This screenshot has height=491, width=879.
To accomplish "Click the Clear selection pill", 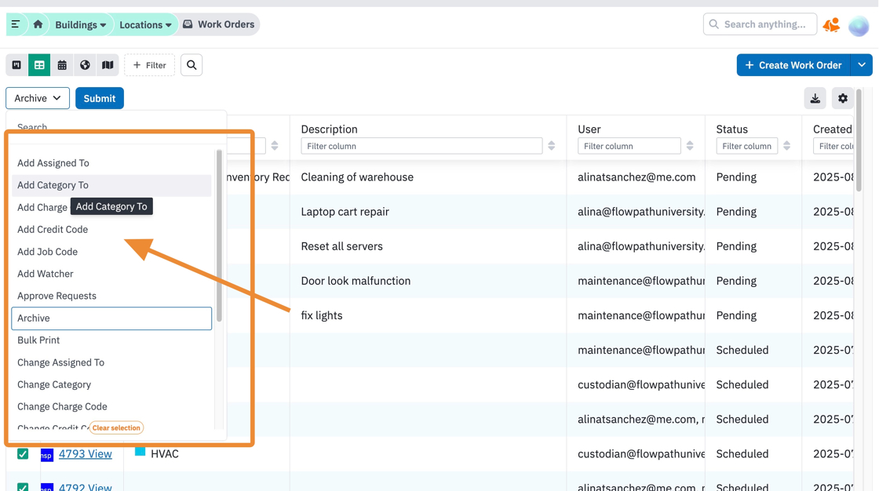I will point(117,427).
